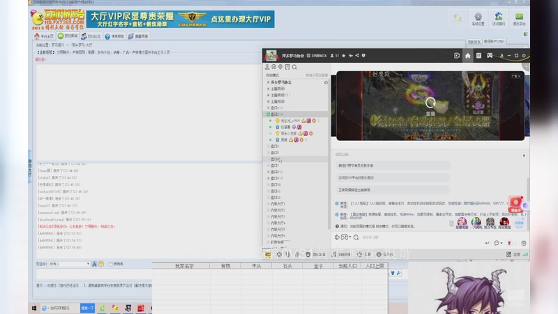558x314 pixels.
Task: Select the 内联大厅1 channel
Action: point(278,204)
